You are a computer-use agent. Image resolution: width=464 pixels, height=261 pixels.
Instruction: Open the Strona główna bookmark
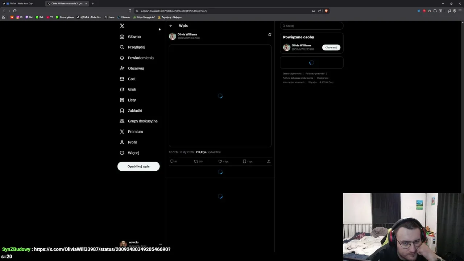point(65,17)
